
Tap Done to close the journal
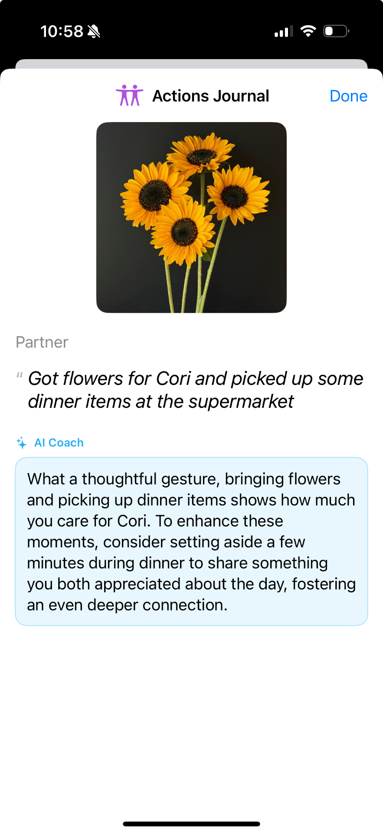(x=348, y=96)
